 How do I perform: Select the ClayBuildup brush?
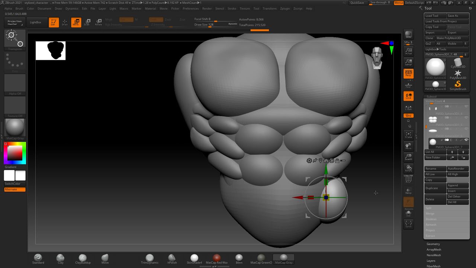tap(83, 259)
